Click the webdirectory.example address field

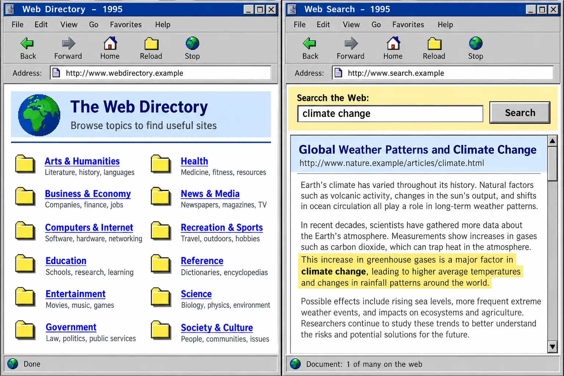click(x=161, y=73)
